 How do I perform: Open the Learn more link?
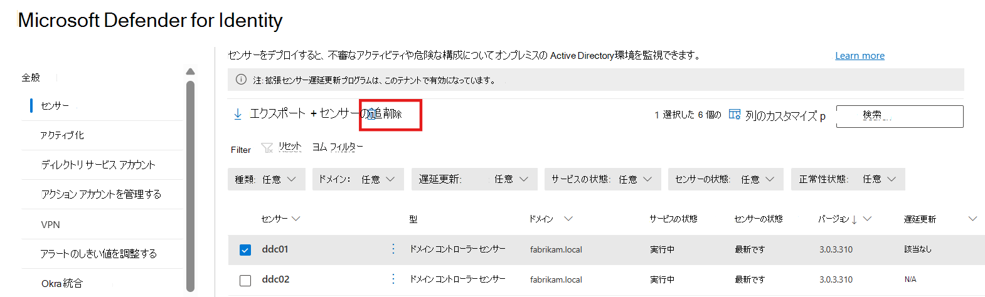pyautogui.click(x=860, y=56)
